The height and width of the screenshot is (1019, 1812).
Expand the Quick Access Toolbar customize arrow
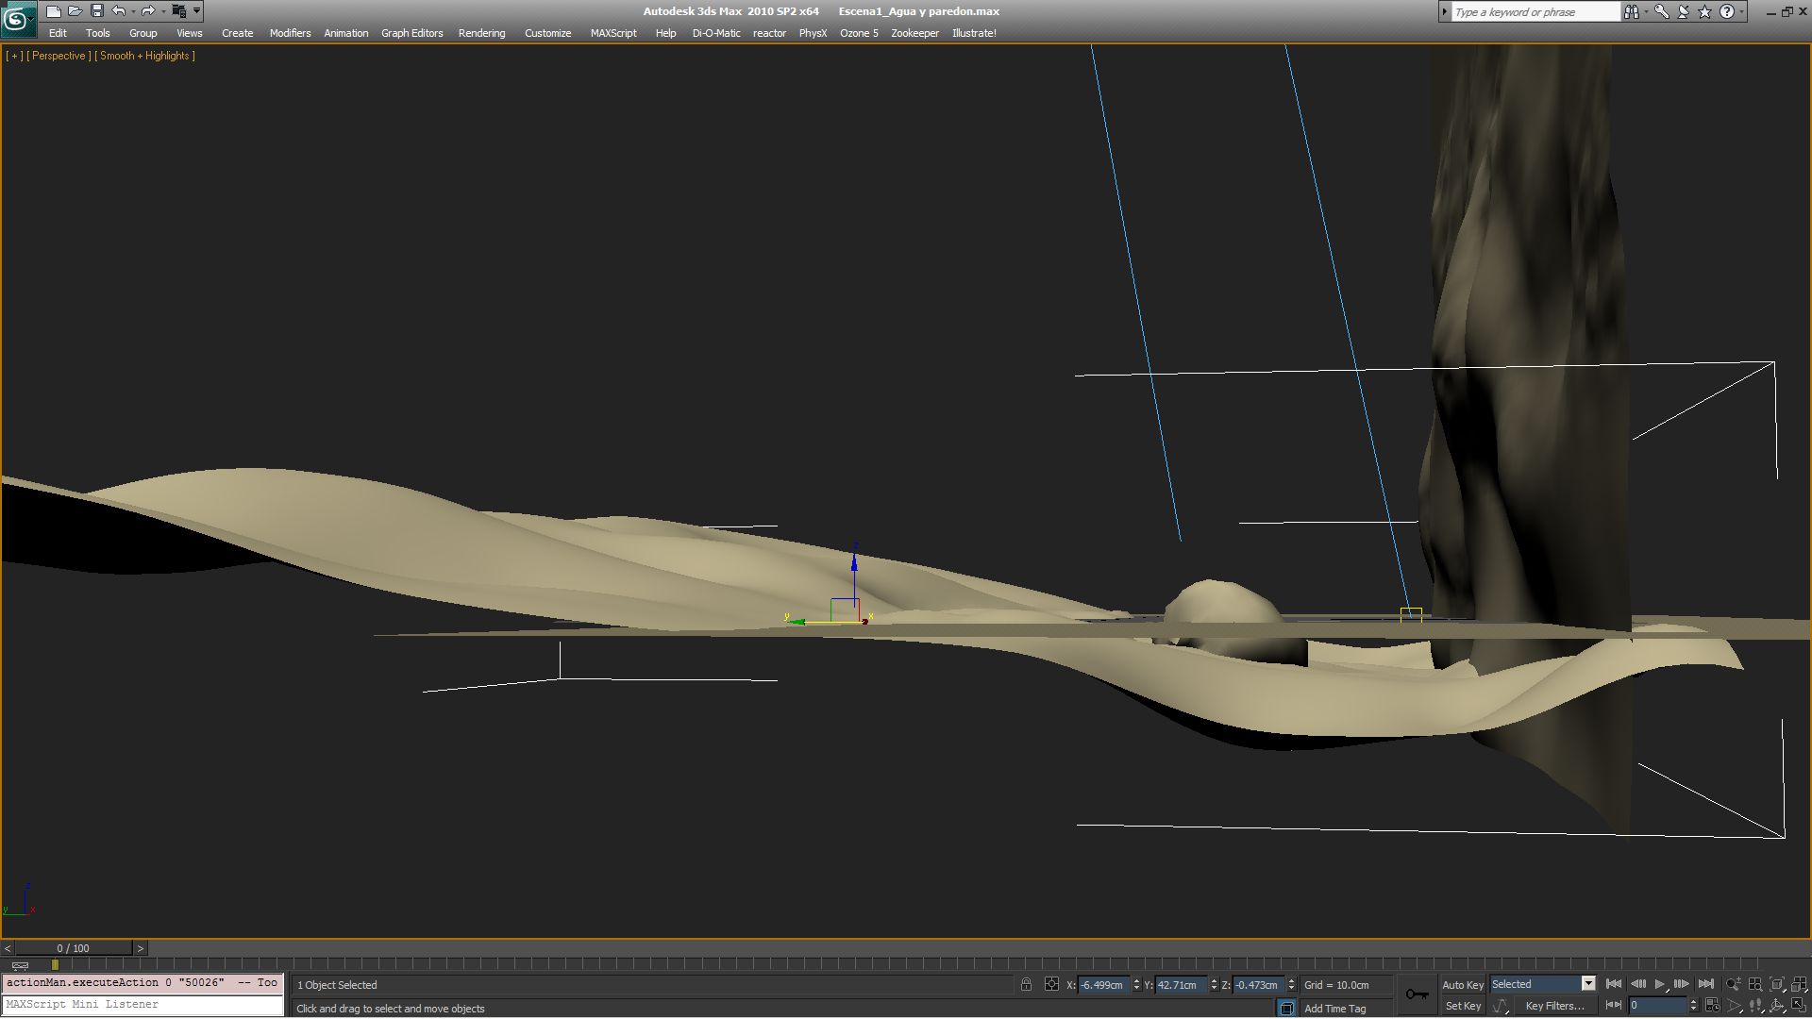[196, 11]
